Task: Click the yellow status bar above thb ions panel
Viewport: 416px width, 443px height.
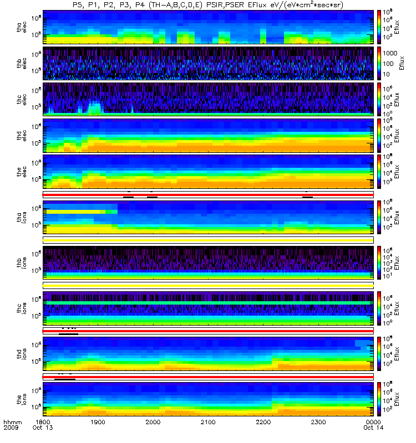Action: point(208,240)
